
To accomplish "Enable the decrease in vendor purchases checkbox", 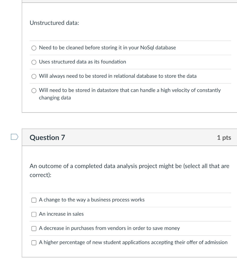I will (x=34, y=228).
